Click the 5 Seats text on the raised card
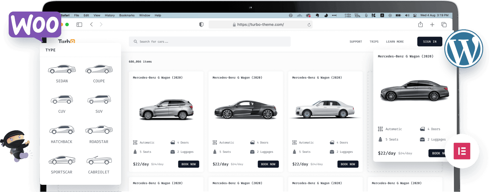The width and height of the screenshot is (490, 192). click(392, 139)
